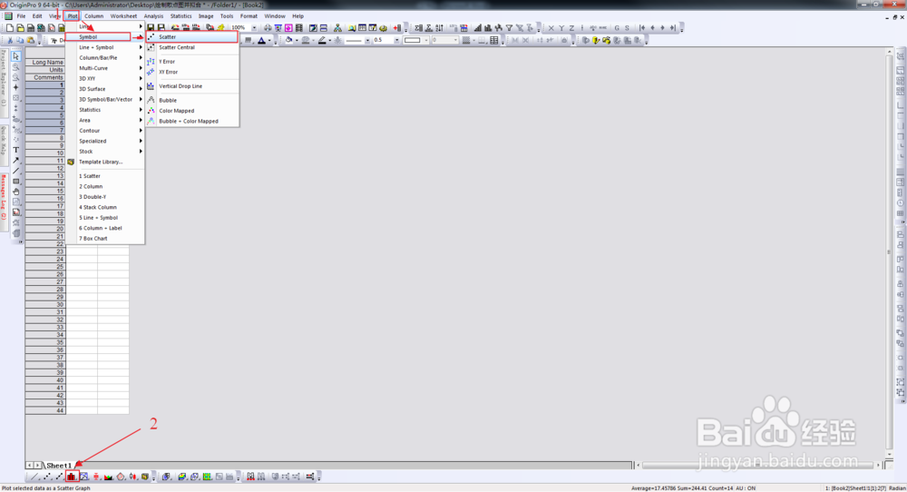Click the Move to First column icon
The width and height of the screenshot is (907, 492).
pyautogui.click(x=642, y=28)
